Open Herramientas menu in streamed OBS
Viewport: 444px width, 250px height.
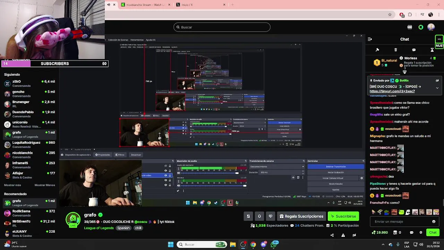pos(137,40)
